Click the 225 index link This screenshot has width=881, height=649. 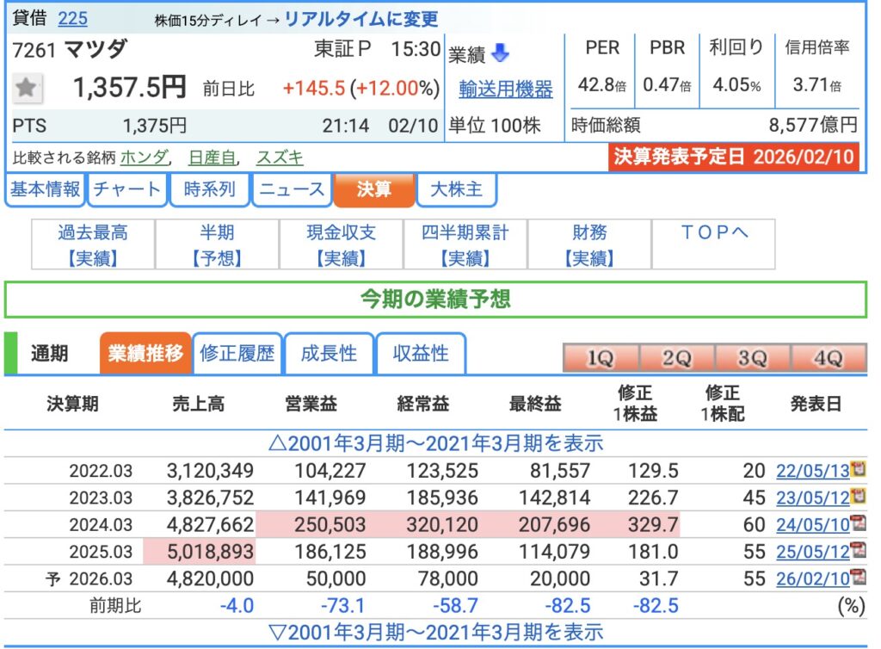coord(72,18)
